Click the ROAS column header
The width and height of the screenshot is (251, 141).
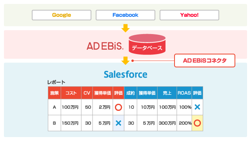tap(184, 93)
